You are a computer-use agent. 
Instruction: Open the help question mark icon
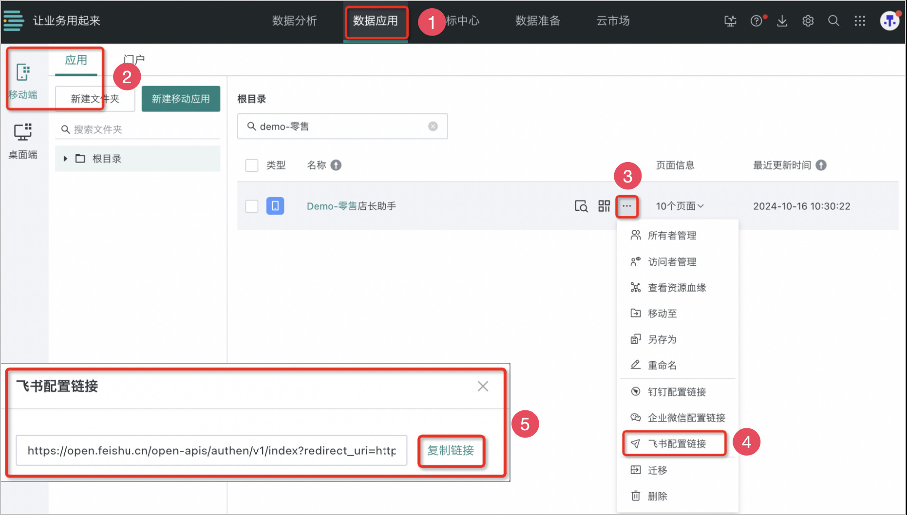coord(756,21)
